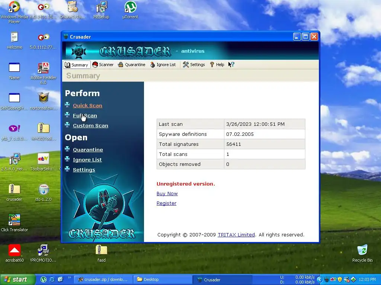381x285 pixels.
Task: Click the yellow security shield tray icon
Action: coord(340,279)
